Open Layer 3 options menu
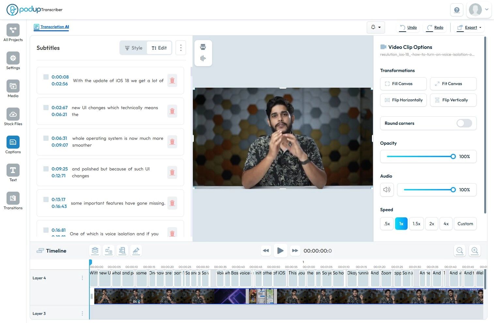Image resolution: width=494 pixels, height=323 pixels. click(x=82, y=314)
